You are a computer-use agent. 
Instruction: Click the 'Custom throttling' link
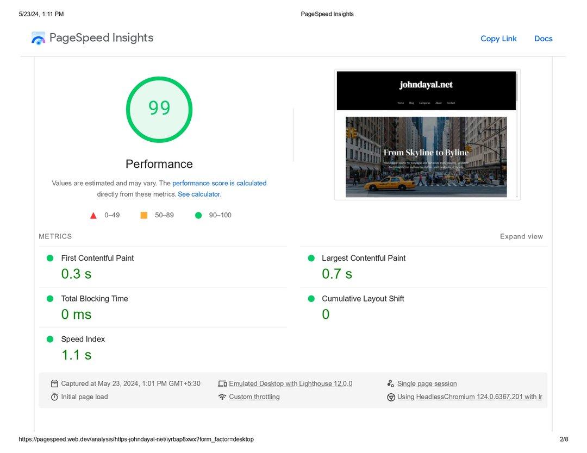pyautogui.click(x=254, y=397)
